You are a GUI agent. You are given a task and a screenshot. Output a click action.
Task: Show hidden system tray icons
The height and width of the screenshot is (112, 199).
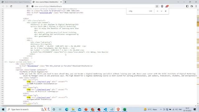coord(161,109)
